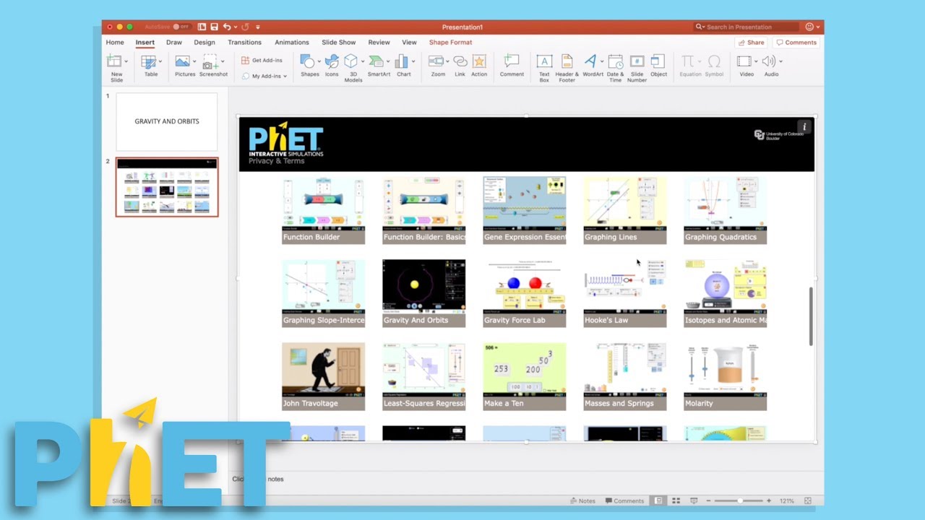Open the Animations ribbon tab

click(x=292, y=43)
